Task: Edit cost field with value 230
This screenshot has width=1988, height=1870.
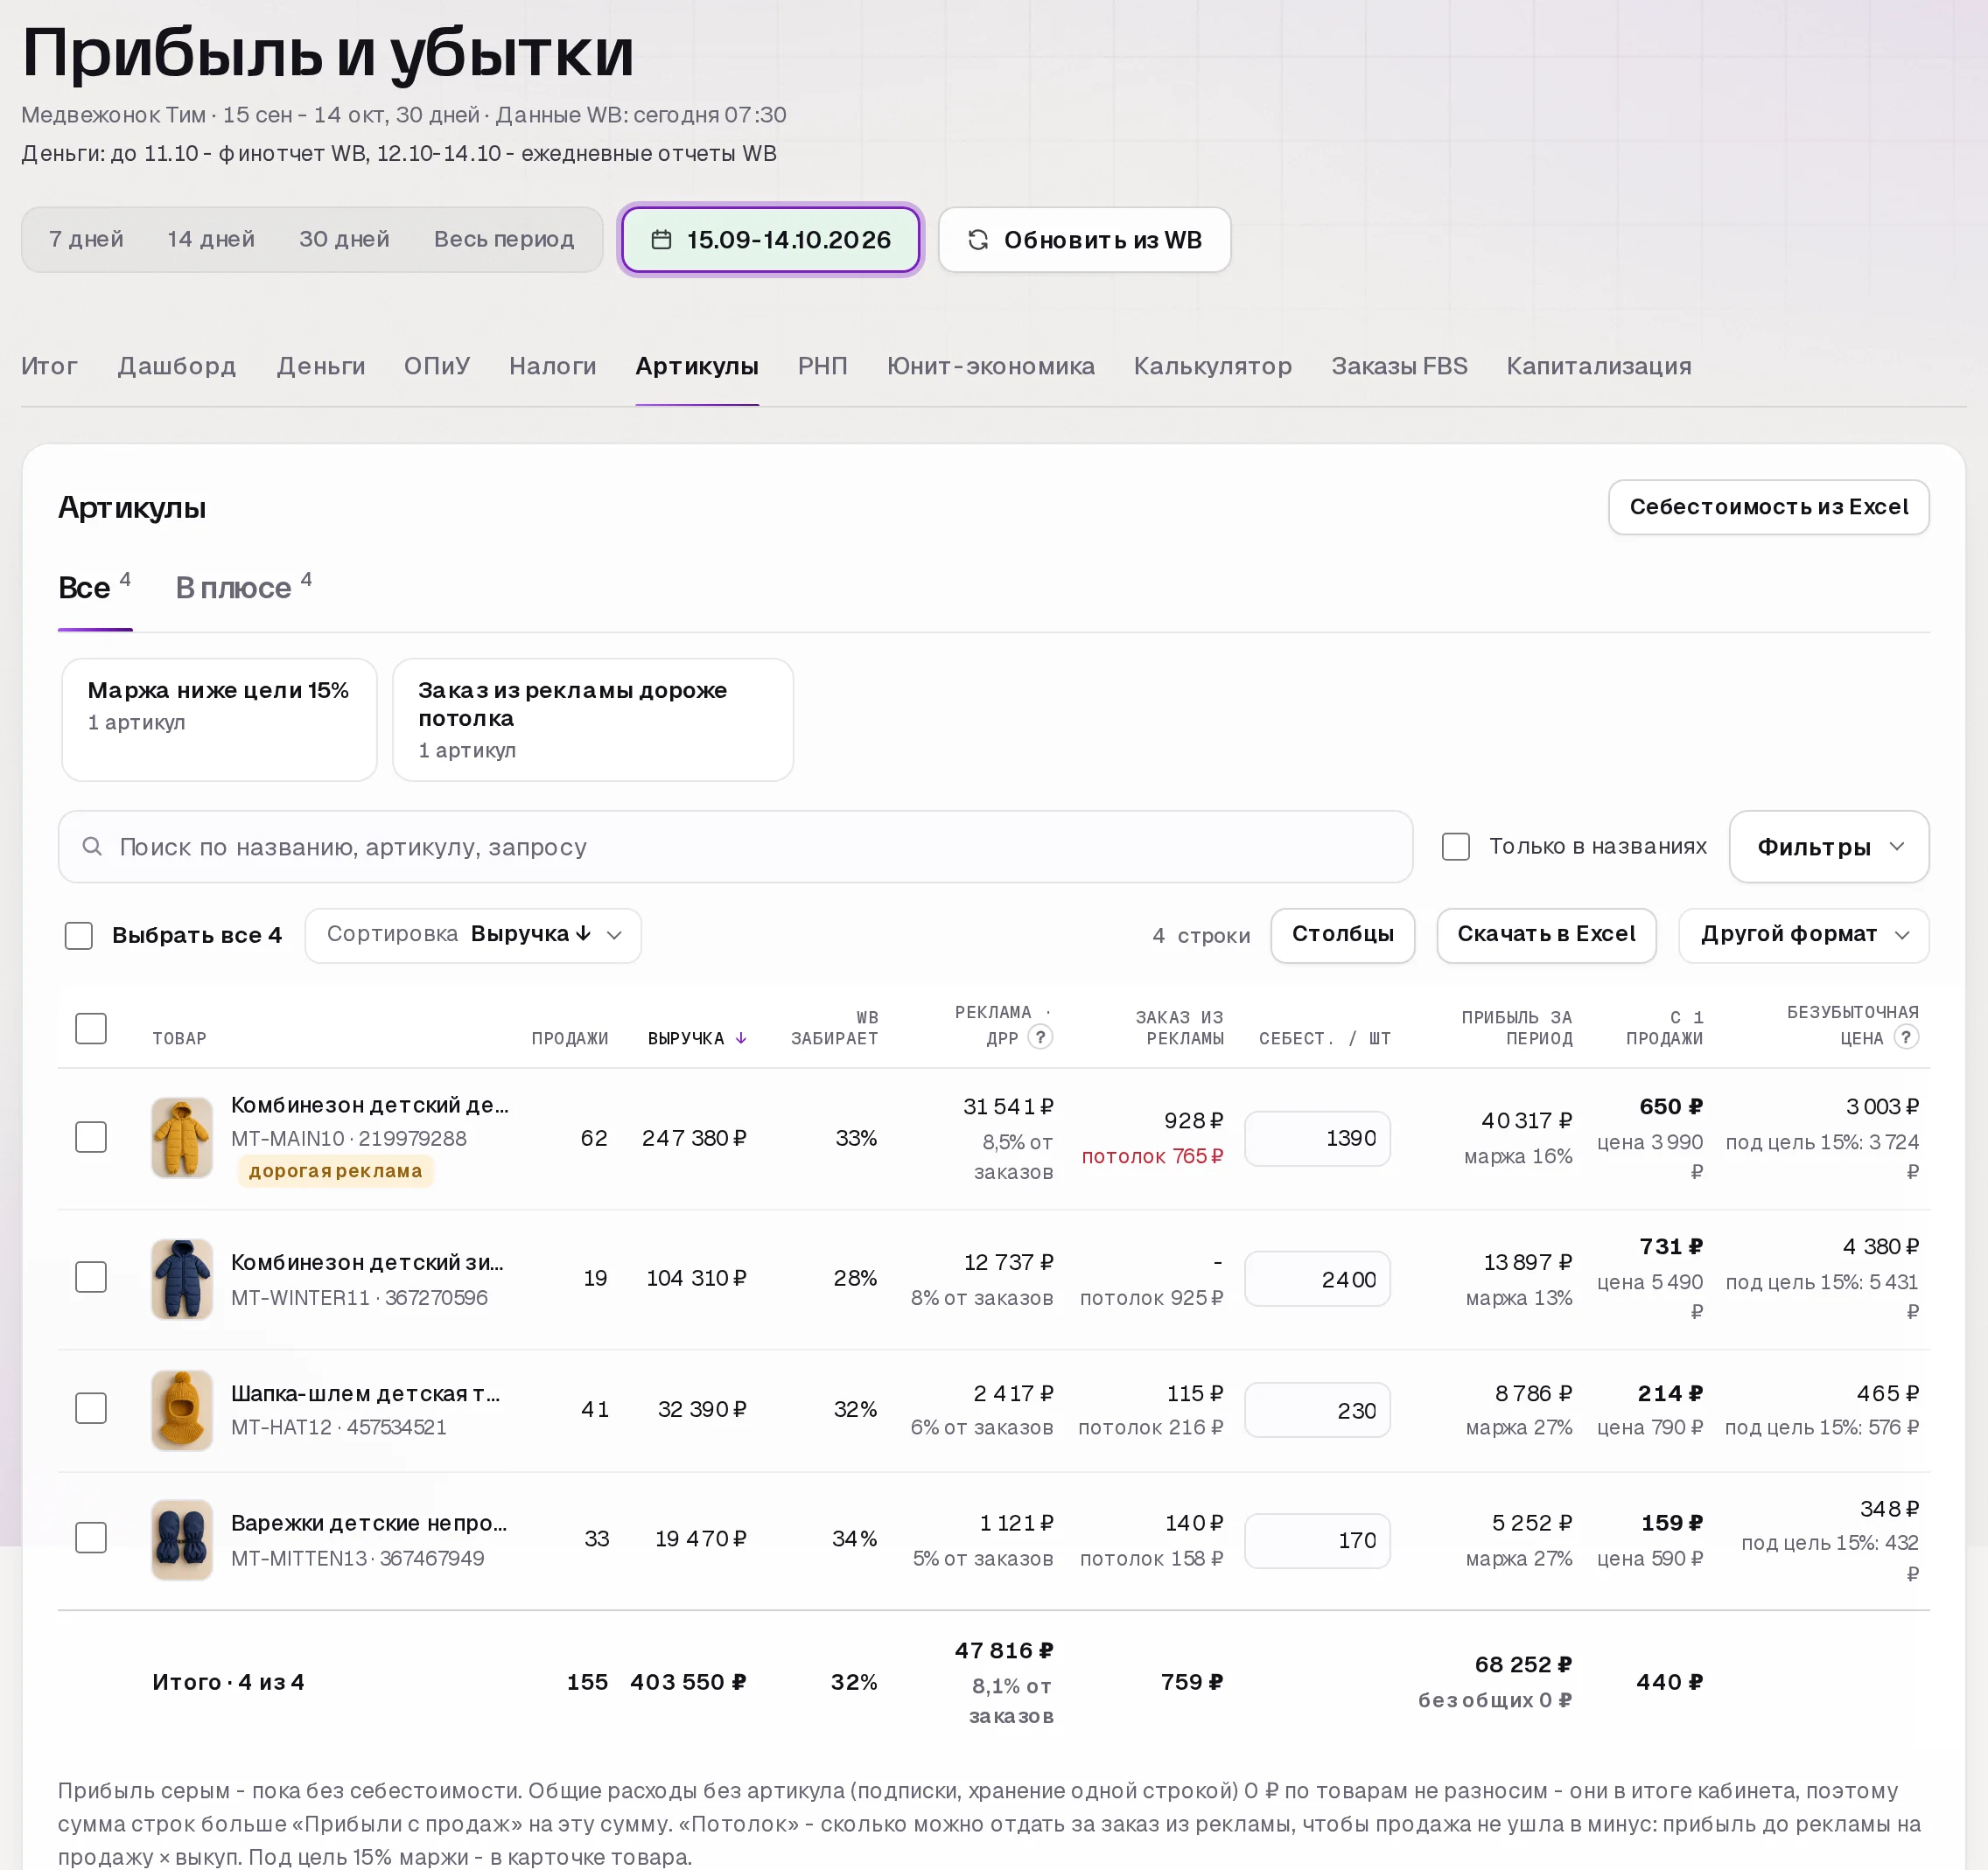Action: (1317, 1410)
